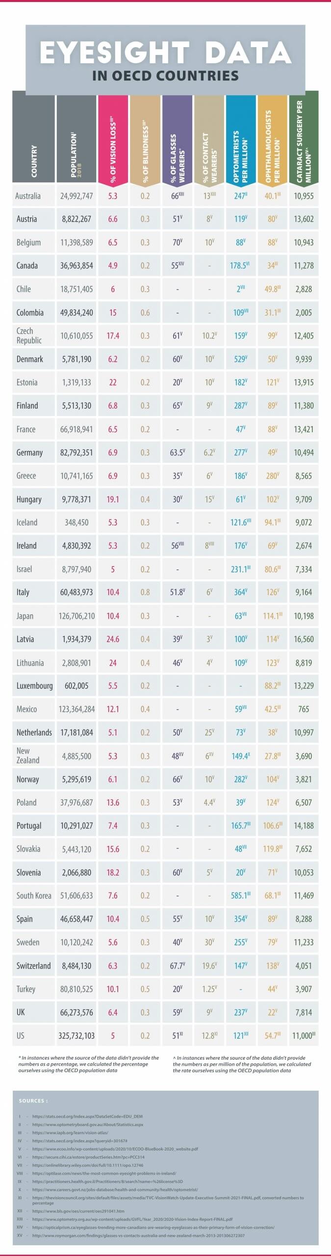Image resolution: width=331 pixels, height=1256 pixels.
Task: Click the green Cataract Surgery Per Million header
Action: click(304, 137)
